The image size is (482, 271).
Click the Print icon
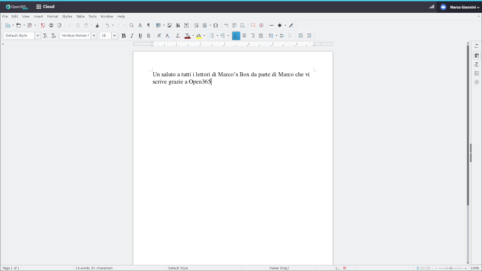coord(51,26)
